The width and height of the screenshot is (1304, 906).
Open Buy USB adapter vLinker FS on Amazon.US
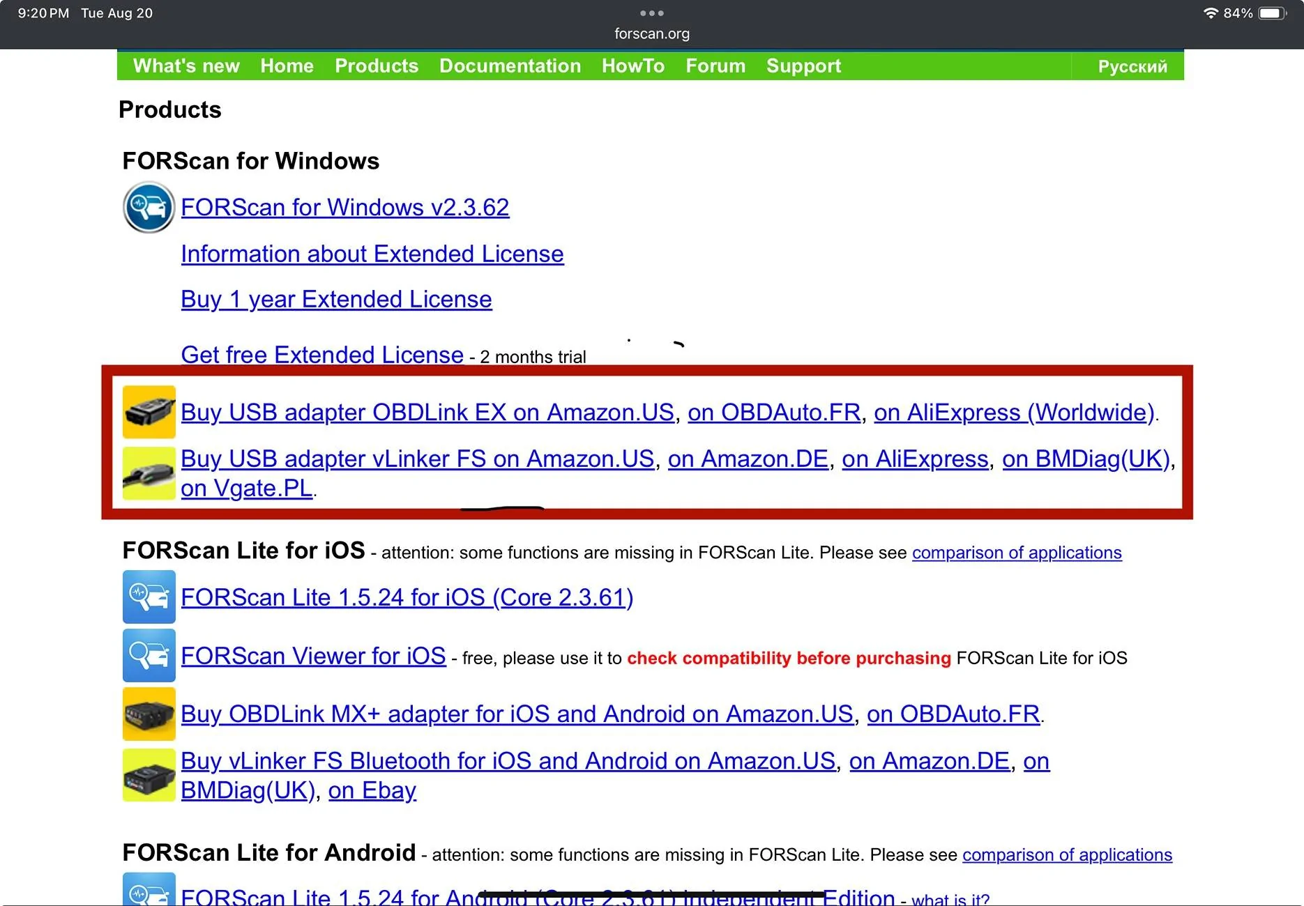[x=418, y=459]
